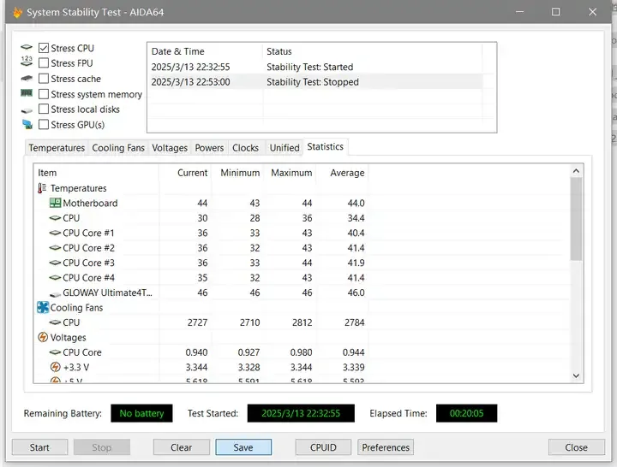This screenshot has height=467, width=617.
Task: Enable the Stress cache checkbox
Action: (44, 79)
